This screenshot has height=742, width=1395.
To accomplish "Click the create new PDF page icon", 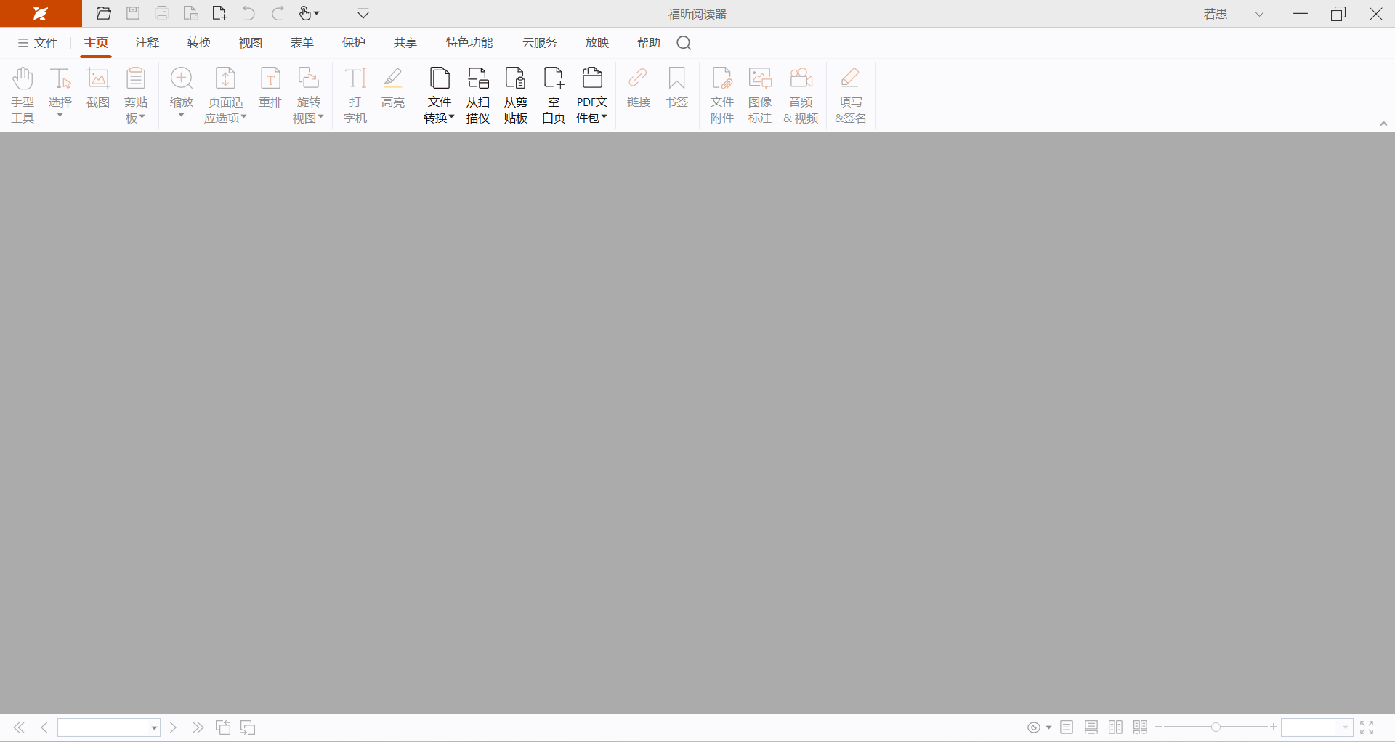I will click(219, 13).
